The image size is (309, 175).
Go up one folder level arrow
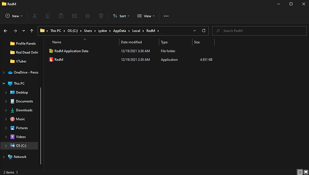pyautogui.click(x=31, y=31)
